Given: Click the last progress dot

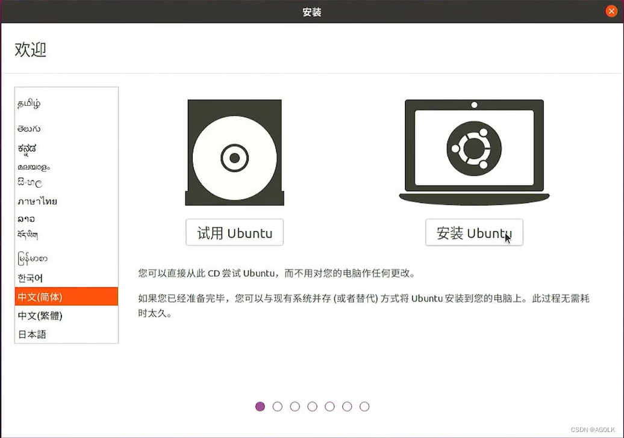Looking at the screenshot, I should coord(364,406).
